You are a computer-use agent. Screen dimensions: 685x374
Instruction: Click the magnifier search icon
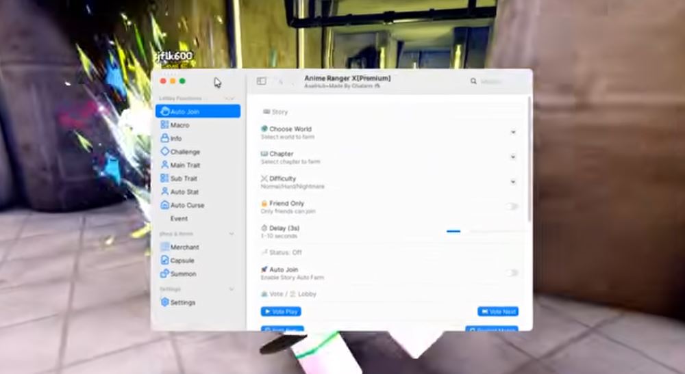click(x=473, y=81)
